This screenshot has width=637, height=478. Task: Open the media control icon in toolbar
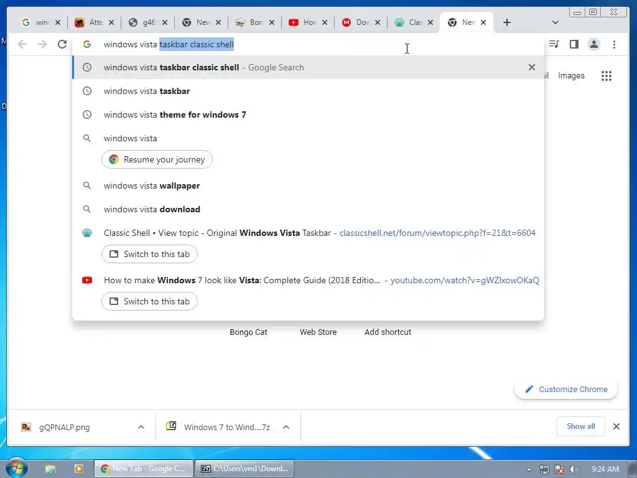pos(554,44)
